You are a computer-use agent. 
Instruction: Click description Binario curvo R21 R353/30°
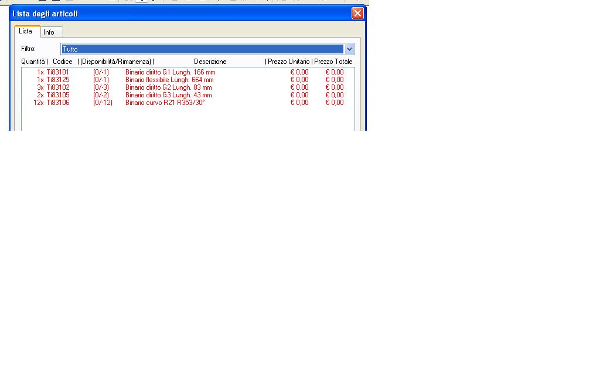pos(165,102)
